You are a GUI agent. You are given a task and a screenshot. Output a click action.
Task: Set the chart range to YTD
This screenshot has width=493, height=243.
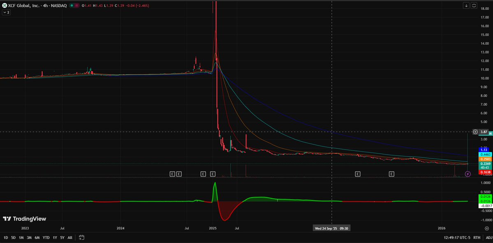coord(46,238)
